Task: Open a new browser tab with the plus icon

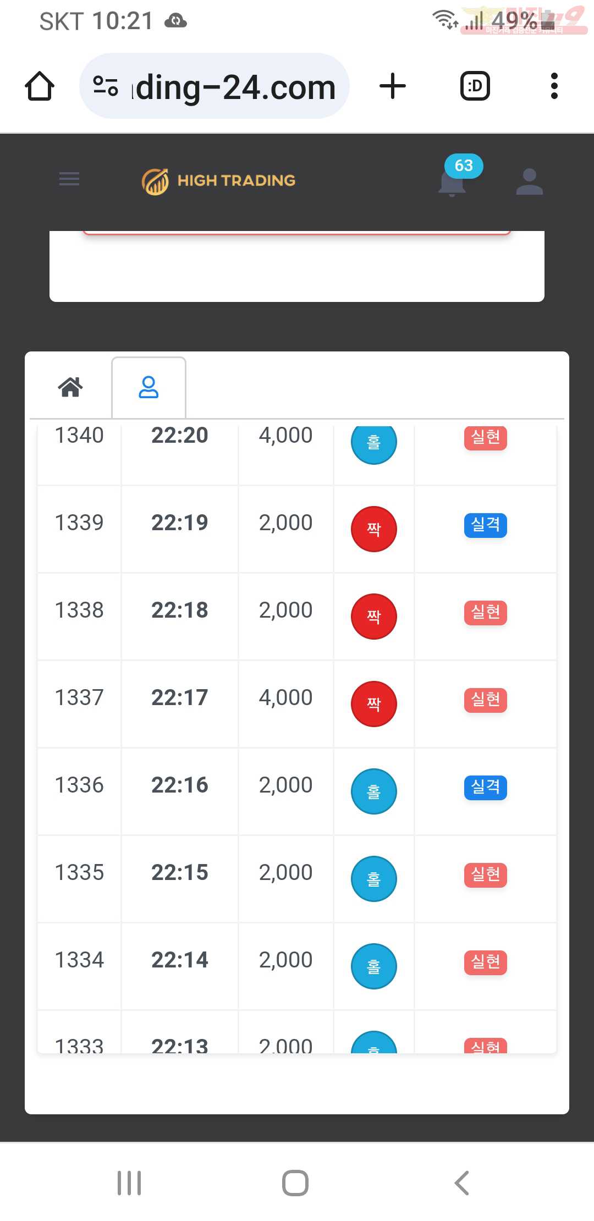Action: [x=393, y=86]
